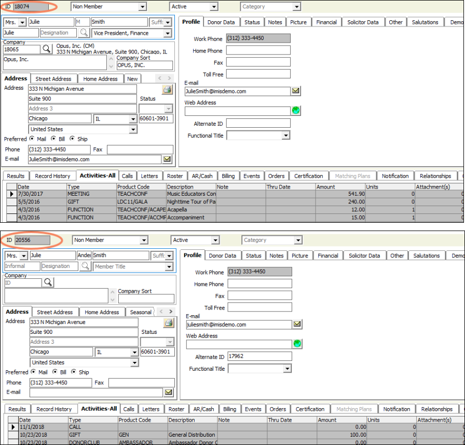
Task: Click the Alternate ID field containing 17962
Action: pos(259,357)
